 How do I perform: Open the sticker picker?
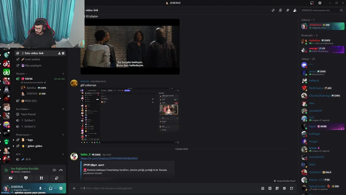[x=277, y=188]
